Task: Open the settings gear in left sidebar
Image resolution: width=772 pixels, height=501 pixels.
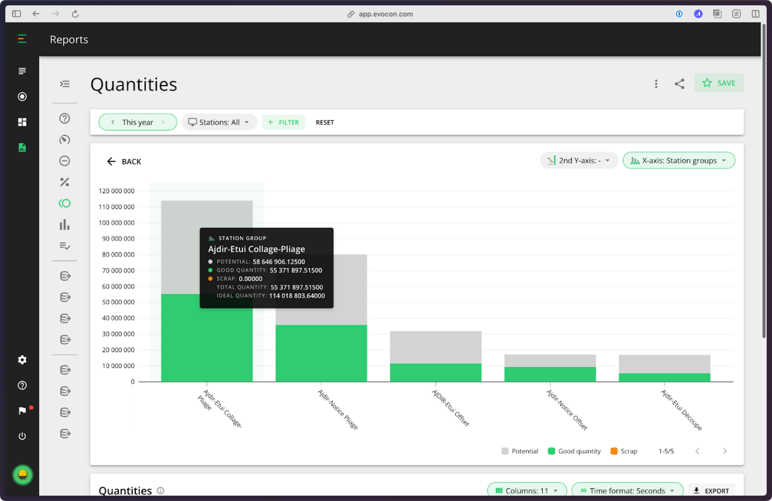Action: [22, 360]
